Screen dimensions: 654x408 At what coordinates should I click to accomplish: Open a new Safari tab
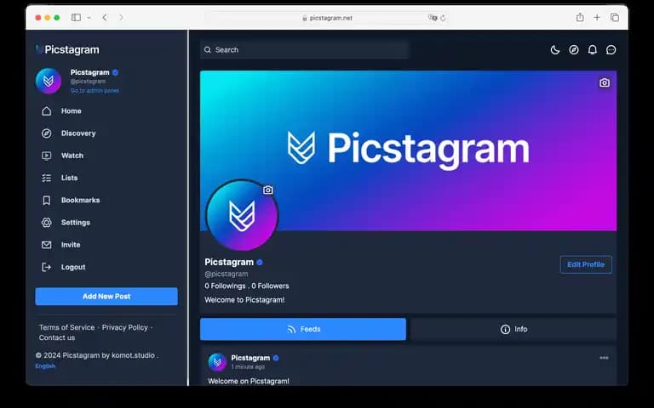pyautogui.click(x=597, y=18)
